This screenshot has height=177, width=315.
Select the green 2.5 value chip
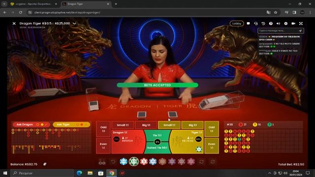134,162
